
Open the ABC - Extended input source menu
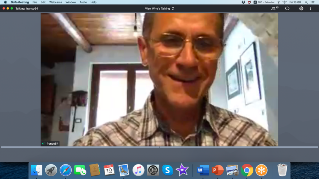tap(264, 2)
